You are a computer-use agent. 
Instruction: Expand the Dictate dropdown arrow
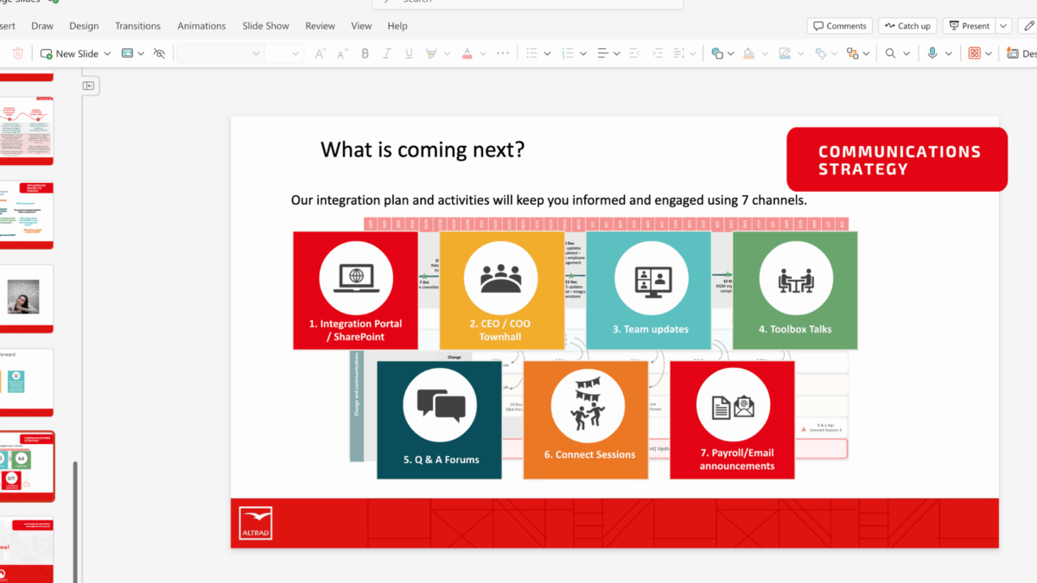(x=948, y=54)
